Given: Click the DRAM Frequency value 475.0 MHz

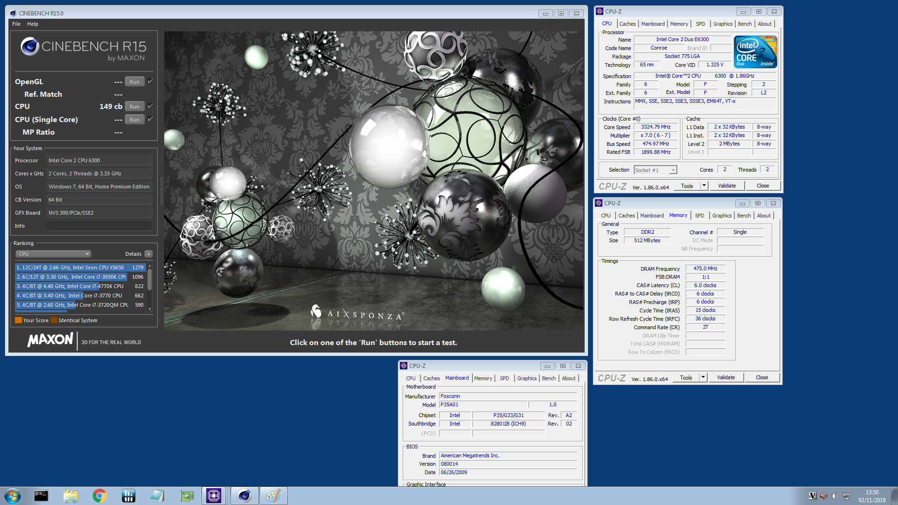Looking at the screenshot, I should pos(705,268).
